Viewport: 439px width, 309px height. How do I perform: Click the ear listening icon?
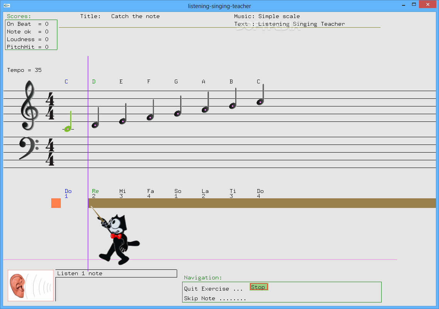pyautogui.click(x=30, y=286)
